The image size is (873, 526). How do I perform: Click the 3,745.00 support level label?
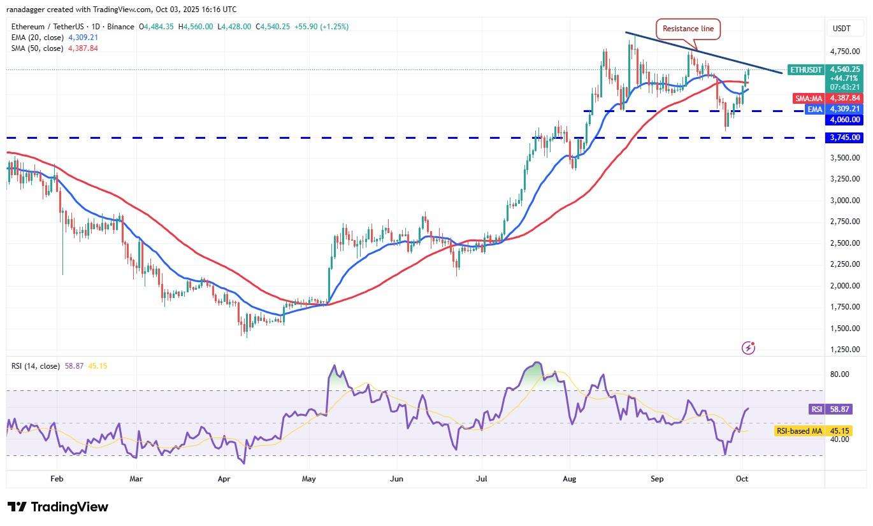(844, 138)
